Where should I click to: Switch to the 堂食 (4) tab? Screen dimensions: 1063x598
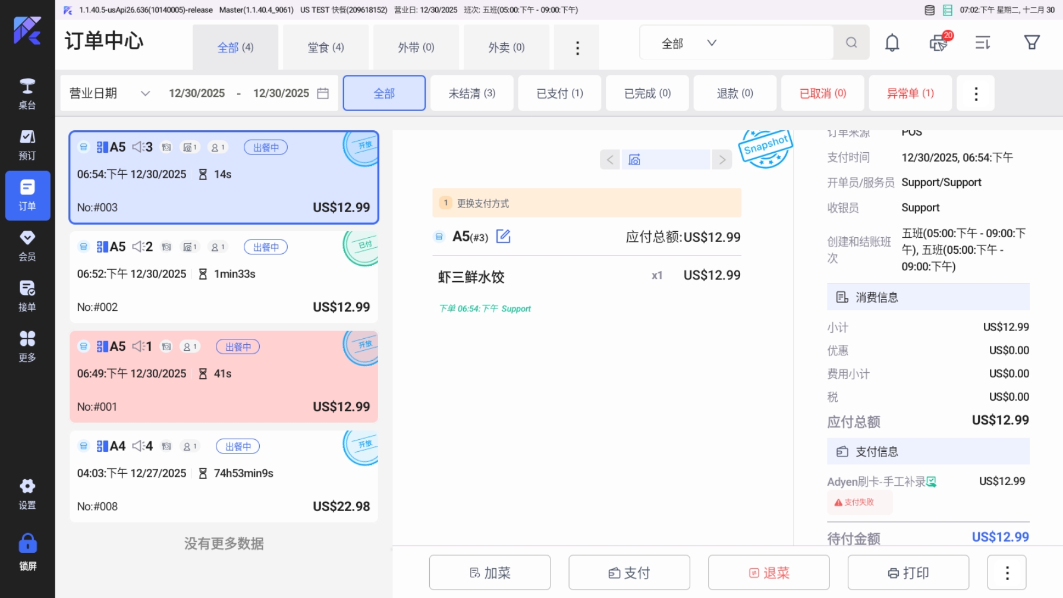coord(325,48)
